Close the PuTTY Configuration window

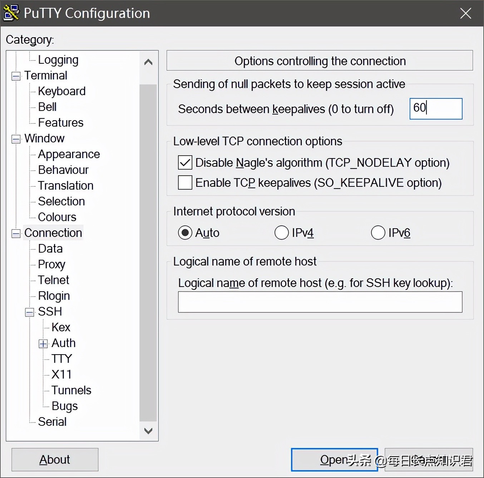[x=465, y=13]
